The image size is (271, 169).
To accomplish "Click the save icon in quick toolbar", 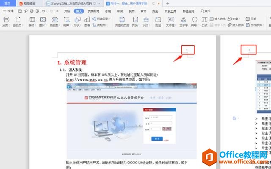I will pyautogui.click(x=20, y=11).
